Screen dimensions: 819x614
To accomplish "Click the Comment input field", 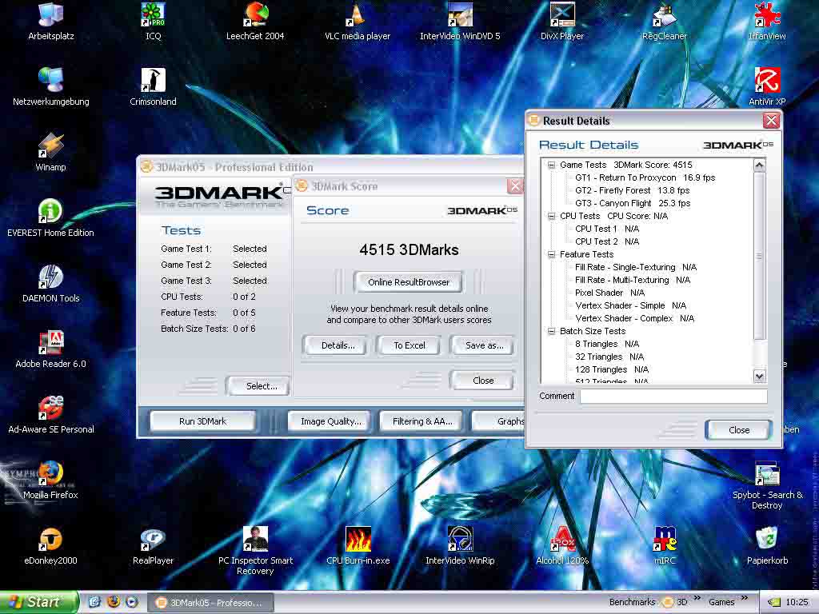I will pos(673,397).
